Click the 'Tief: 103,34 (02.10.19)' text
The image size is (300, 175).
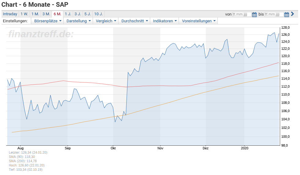pos(26,170)
